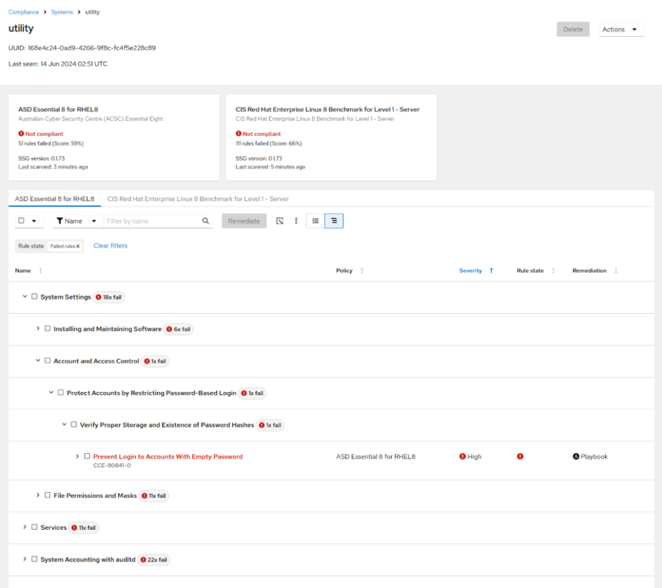
Task: Open Prevent Login to Accounts With Empty Password link
Action: 167,457
